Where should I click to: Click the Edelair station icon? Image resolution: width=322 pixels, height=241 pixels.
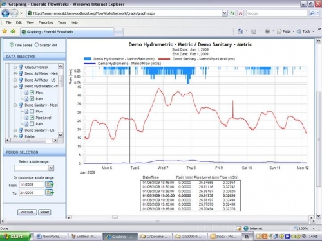(x=21, y=136)
